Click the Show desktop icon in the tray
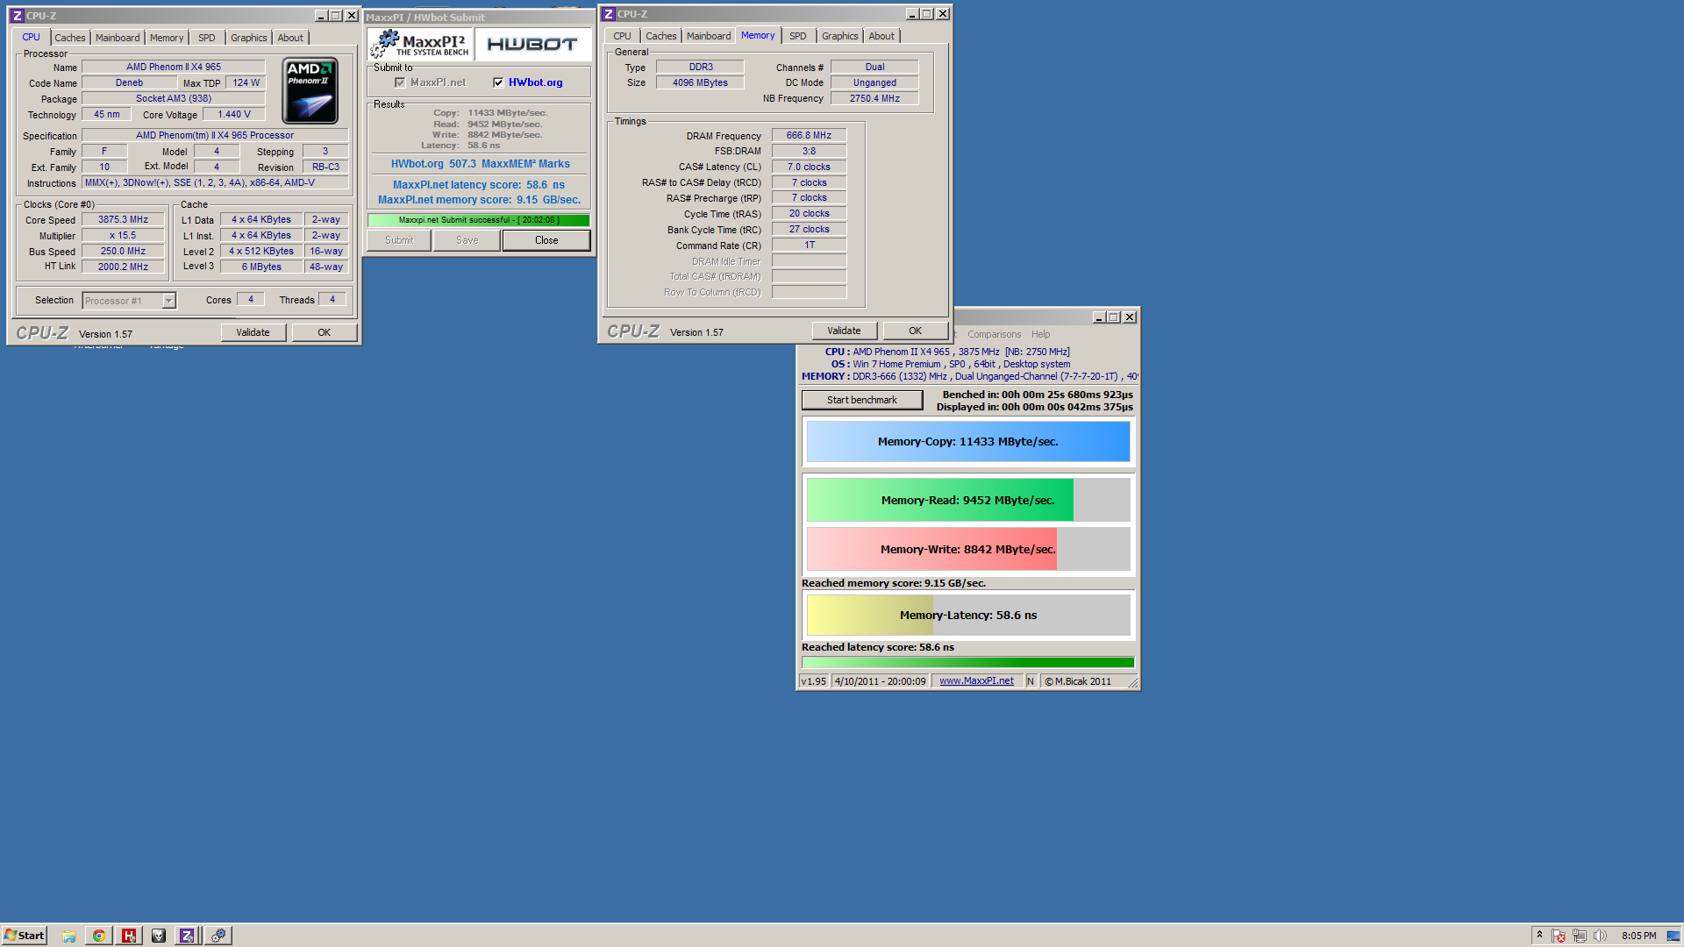Viewport: 1684px width, 947px height. 1673,936
